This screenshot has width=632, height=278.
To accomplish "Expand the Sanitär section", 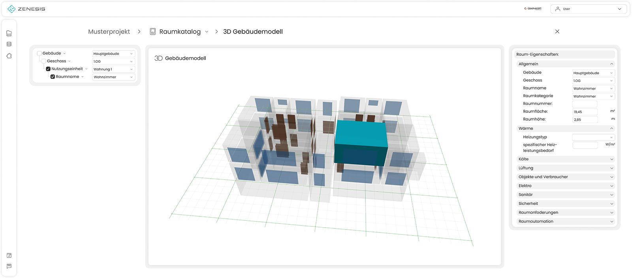I will tap(565, 195).
